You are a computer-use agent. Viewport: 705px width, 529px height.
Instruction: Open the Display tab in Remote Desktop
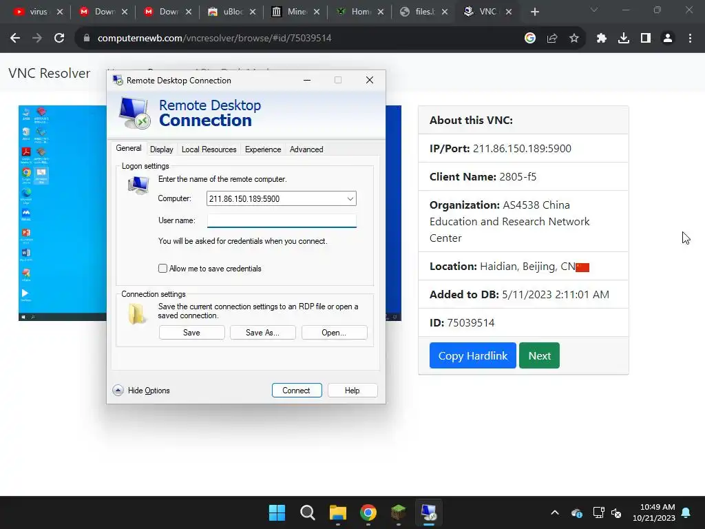(161, 149)
